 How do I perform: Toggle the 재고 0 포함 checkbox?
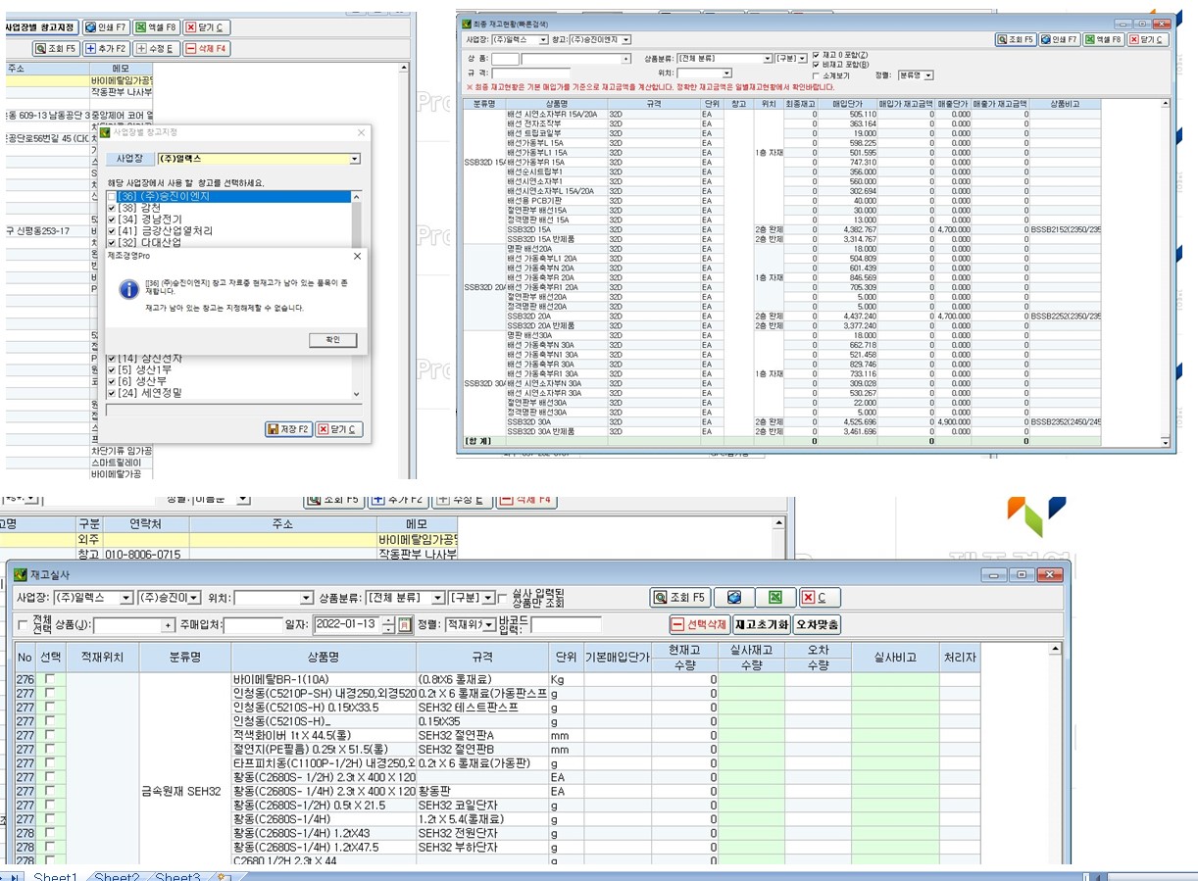[817, 55]
